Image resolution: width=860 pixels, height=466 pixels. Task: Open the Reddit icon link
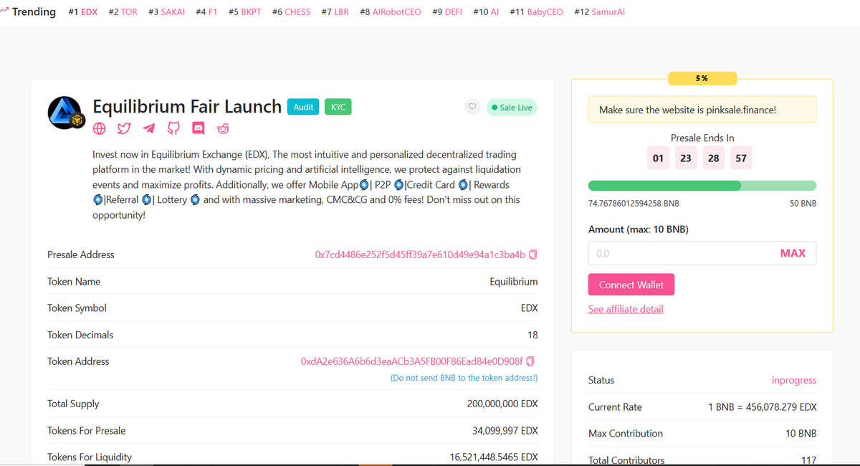tap(223, 129)
